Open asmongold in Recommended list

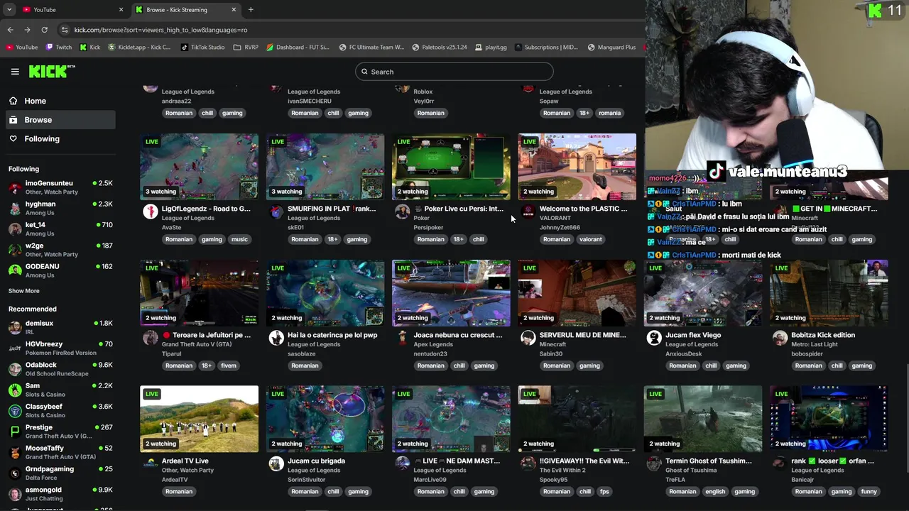point(60,494)
